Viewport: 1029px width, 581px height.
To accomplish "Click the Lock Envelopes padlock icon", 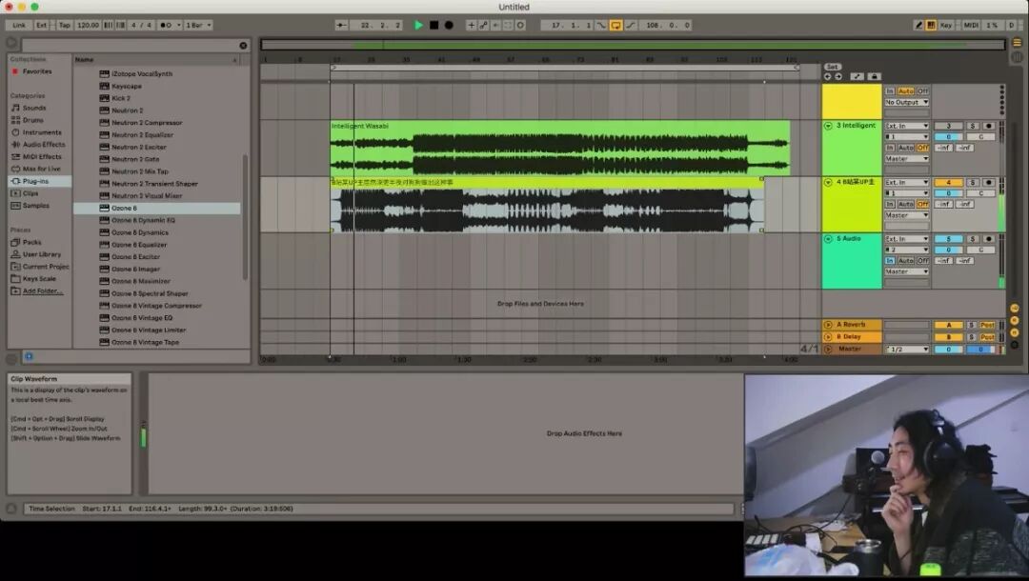I will pos(874,77).
